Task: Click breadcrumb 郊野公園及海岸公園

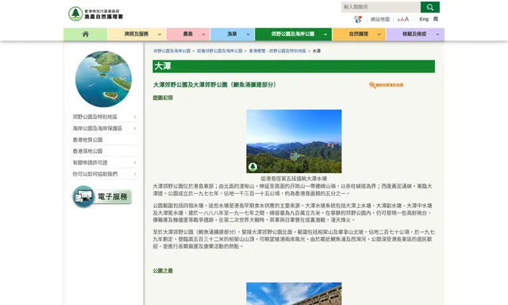Action: point(171,51)
